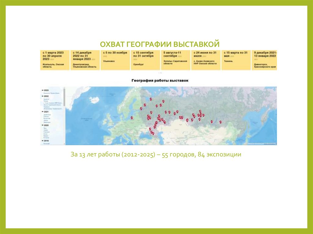Open the Исилькуль card dated 1 марта 2023
Viewport: 313px width, 234px height.
click(55, 60)
